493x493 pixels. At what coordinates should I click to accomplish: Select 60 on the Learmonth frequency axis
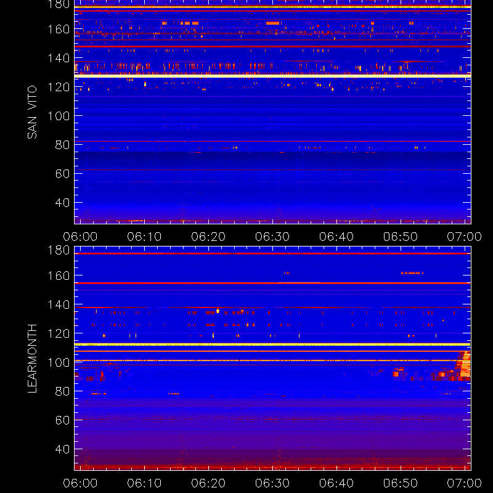(62, 420)
